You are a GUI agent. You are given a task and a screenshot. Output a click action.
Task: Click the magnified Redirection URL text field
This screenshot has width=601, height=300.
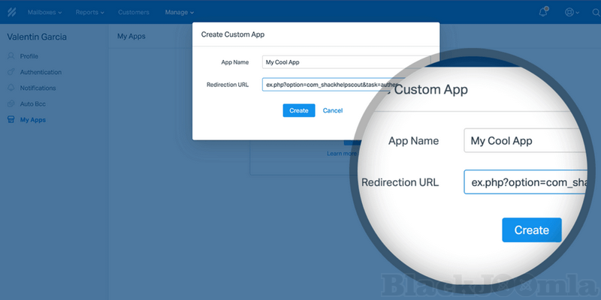[524, 182]
